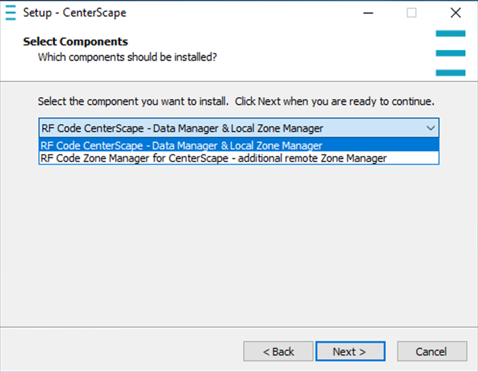
Task: Click the white header area beside the subtitle
Action: click(321, 57)
